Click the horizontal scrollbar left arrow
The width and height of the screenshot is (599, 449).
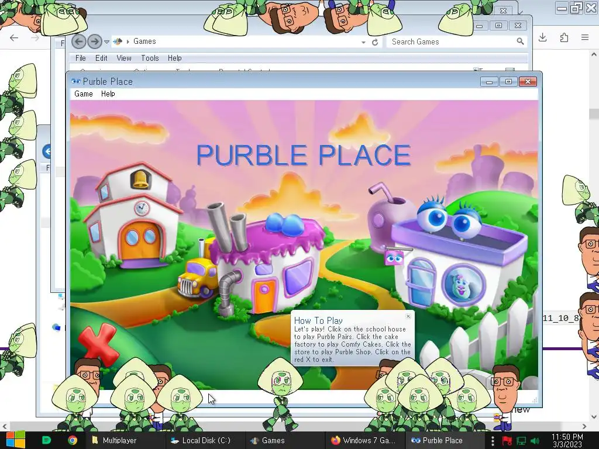pos(5,426)
